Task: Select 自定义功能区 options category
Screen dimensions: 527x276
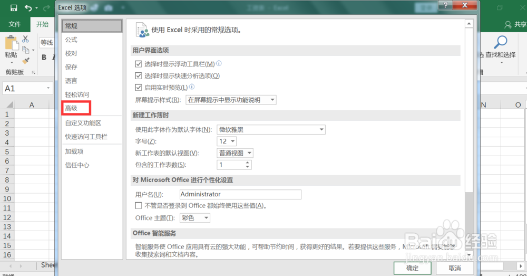Action: click(92, 123)
